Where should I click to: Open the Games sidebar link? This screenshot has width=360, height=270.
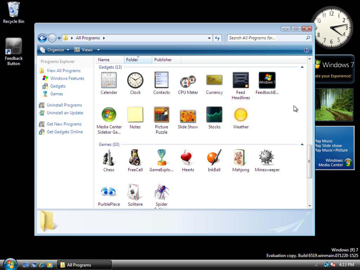click(x=57, y=94)
